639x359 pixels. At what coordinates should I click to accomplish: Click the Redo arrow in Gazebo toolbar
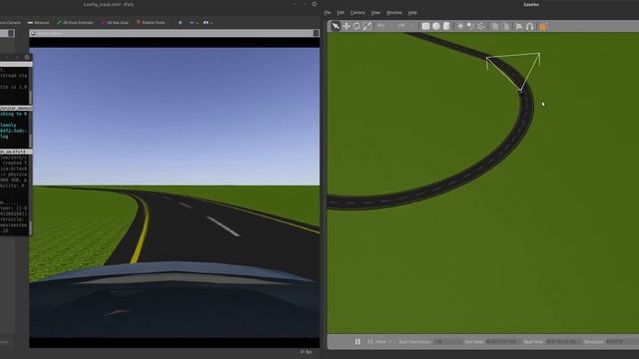coord(401,26)
